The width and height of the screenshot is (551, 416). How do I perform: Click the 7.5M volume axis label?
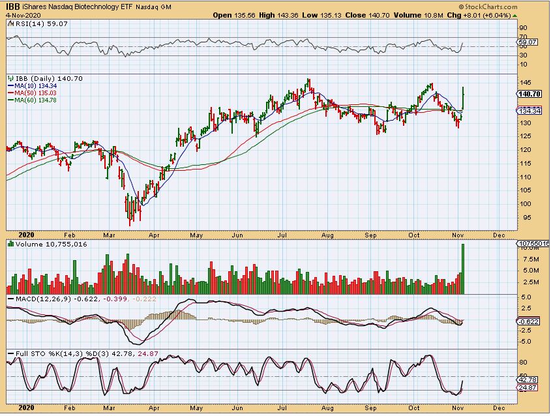tap(531, 260)
